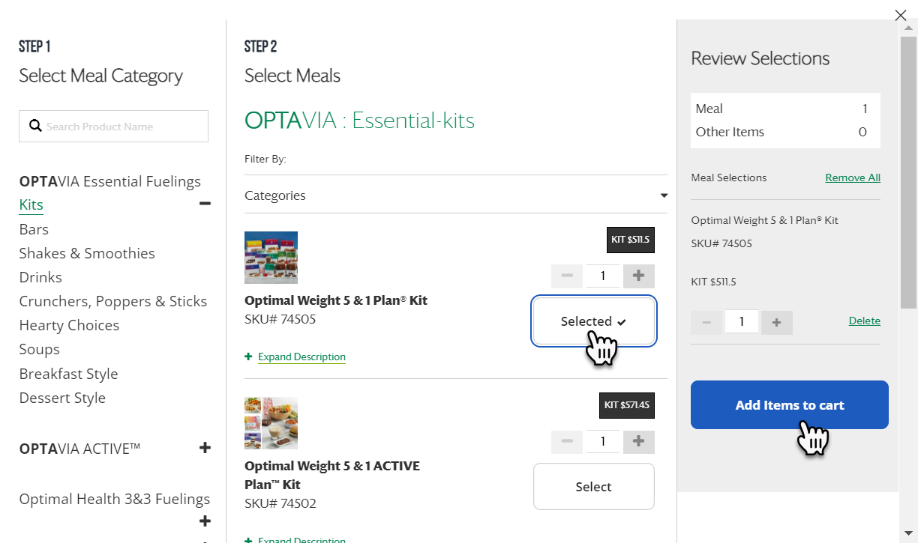Select the Optimal Weight 5 & 1 ACTIVE Plan Kit
The width and height of the screenshot is (918, 543).
pos(593,486)
